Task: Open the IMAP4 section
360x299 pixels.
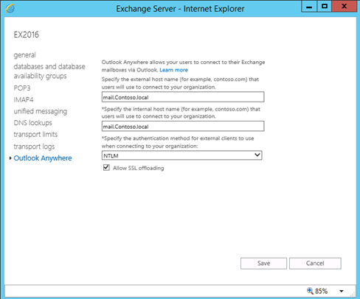Action: coord(24,99)
